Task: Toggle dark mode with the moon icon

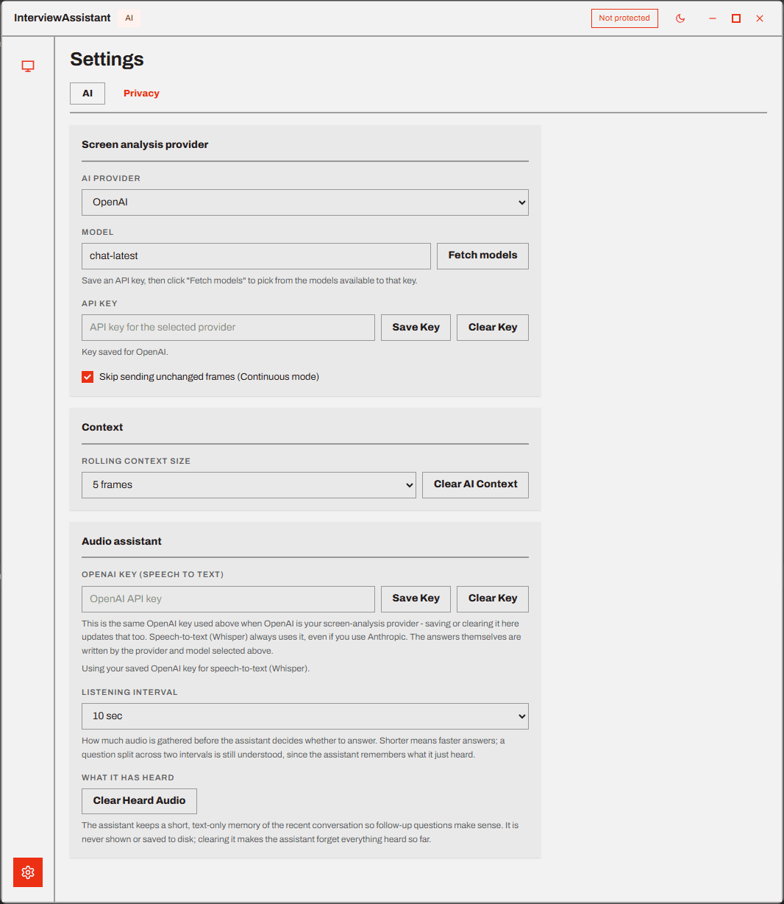Action: pos(680,18)
